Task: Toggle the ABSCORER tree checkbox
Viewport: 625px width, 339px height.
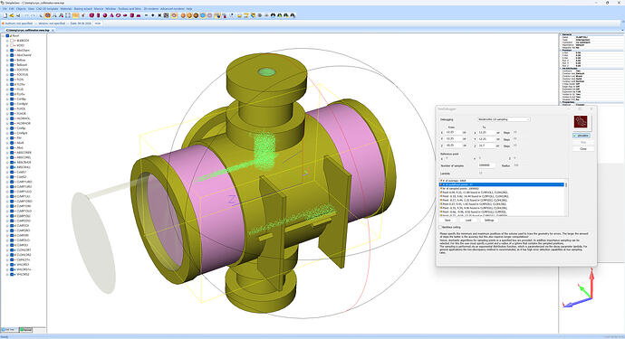Action: coord(12,153)
